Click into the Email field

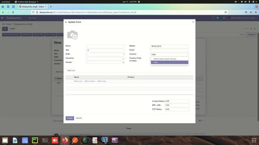[170, 50]
